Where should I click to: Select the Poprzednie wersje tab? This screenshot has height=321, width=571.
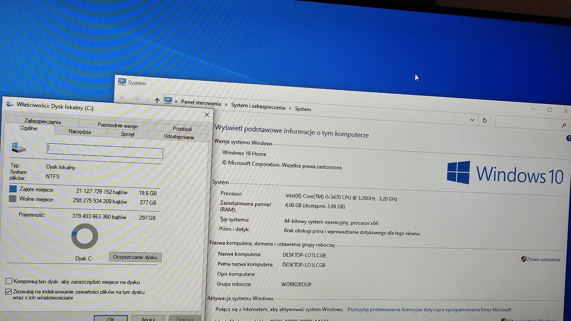[x=118, y=125]
